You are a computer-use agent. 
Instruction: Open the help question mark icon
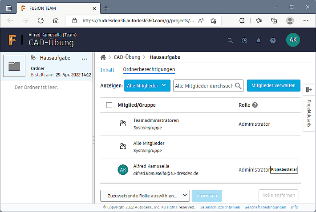273,40
